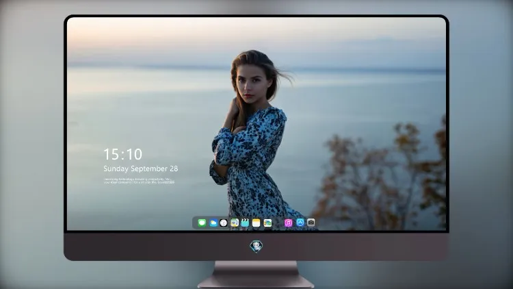This screenshot has width=513, height=289.
Task: Open the pink Music app
Action: click(288, 223)
